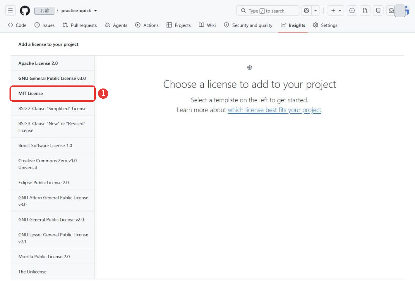The width and height of the screenshot is (415, 281).
Task: Choose Eclipse Public License 2.0
Action: pyautogui.click(x=52, y=182)
